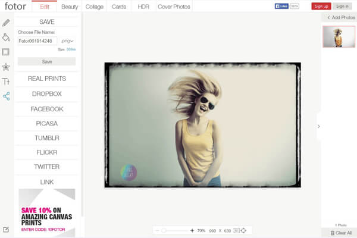Click the zoom slider handle
357x238 pixels.
pos(164,230)
